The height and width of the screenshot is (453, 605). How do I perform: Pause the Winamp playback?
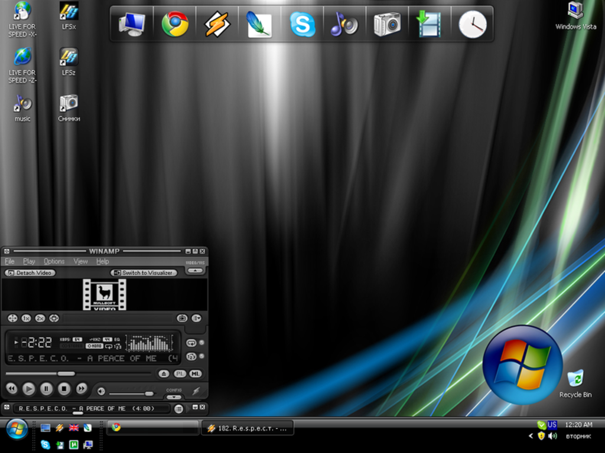46,389
